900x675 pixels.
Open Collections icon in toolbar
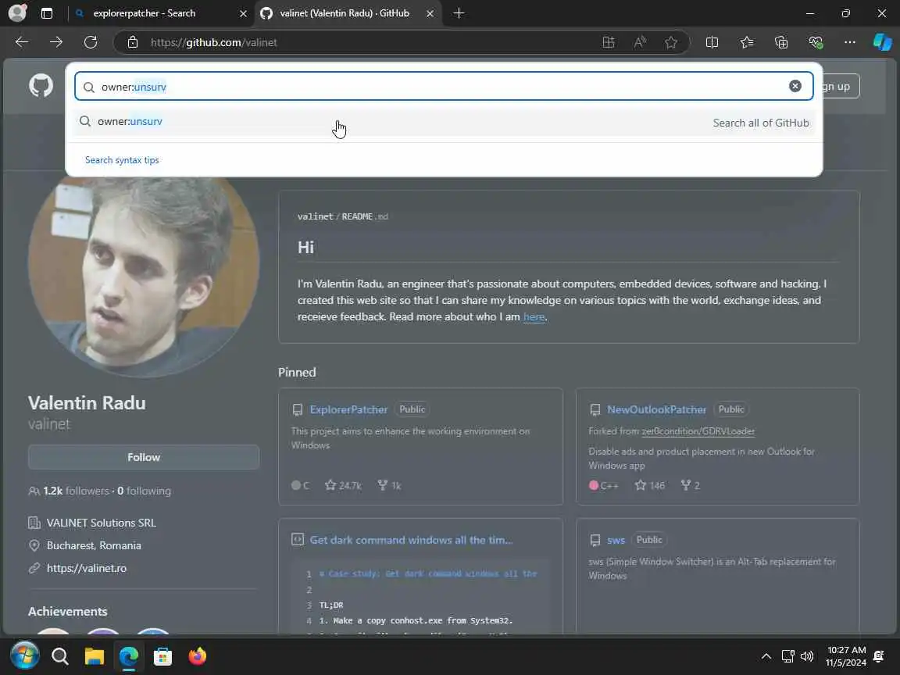[781, 42]
